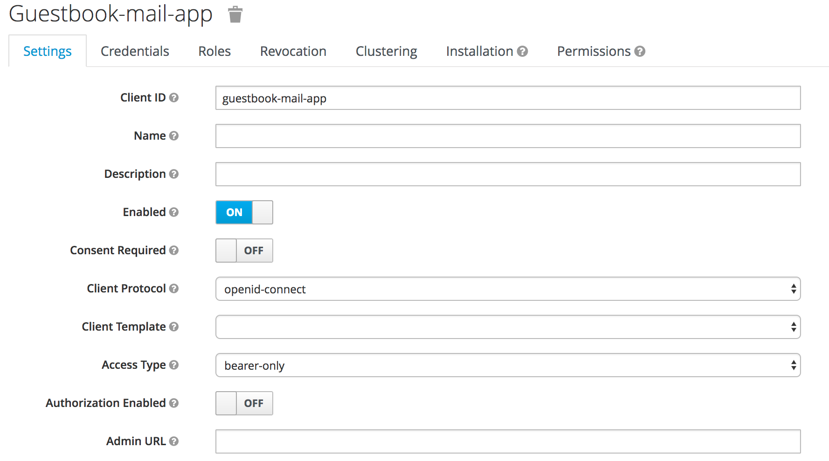Open the Access Type bearer-only dropdown
The height and width of the screenshot is (461, 829).
tap(507, 366)
